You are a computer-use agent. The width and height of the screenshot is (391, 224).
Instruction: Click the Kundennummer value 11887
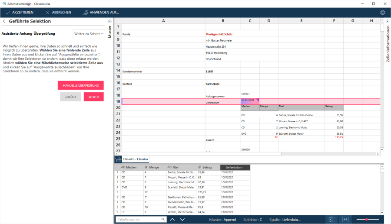223,70
